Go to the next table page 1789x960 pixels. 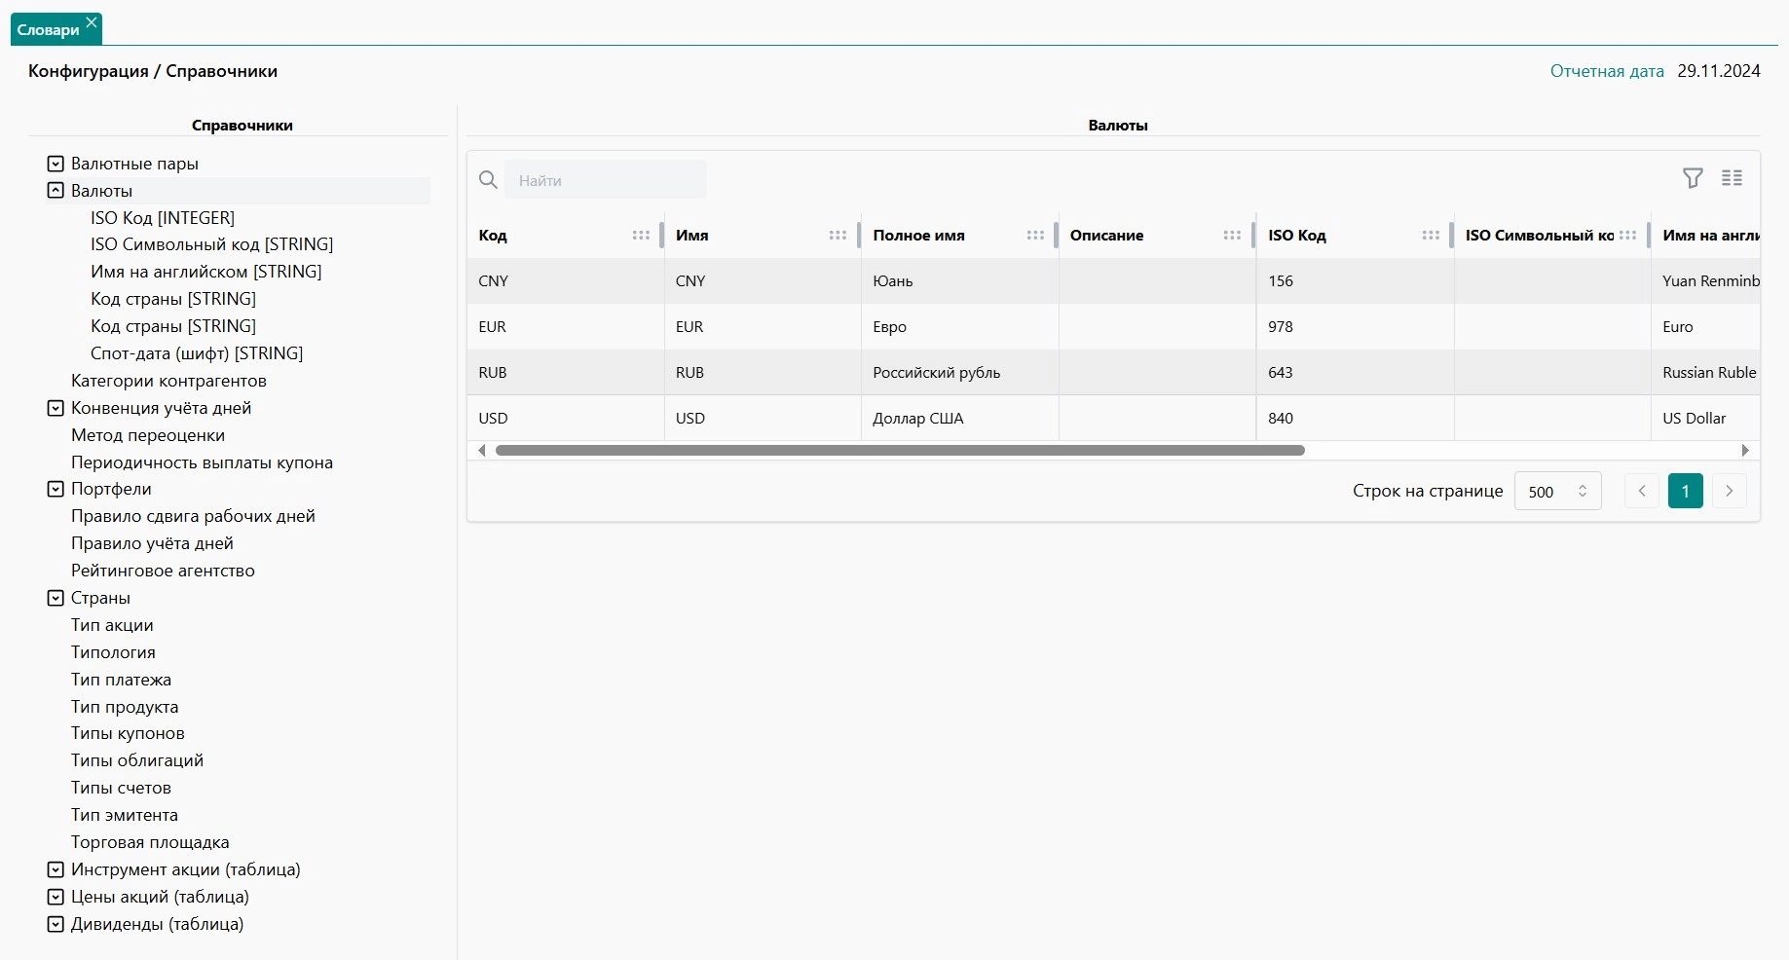(x=1729, y=491)
